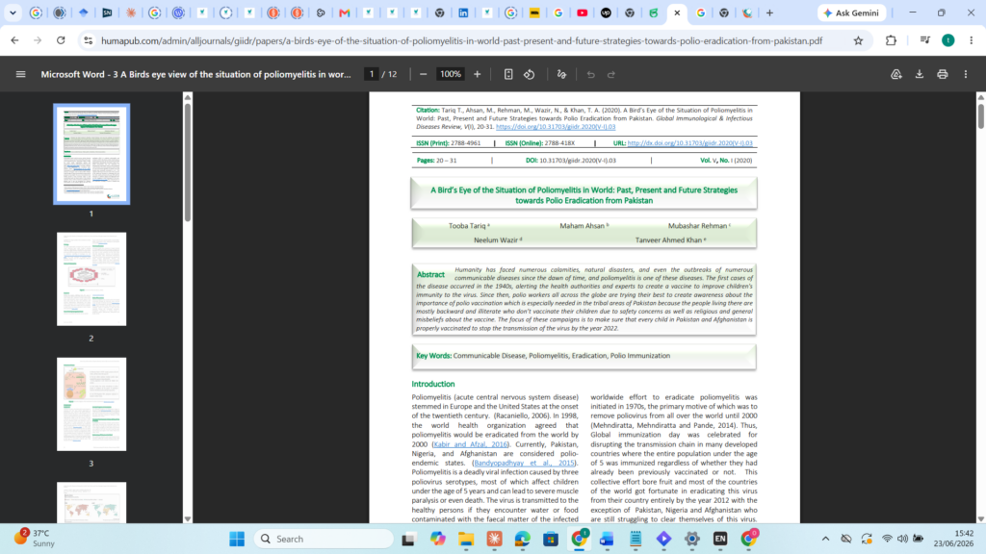Close the active browser tab
Viewport: 986px width, 554px height.
[x=677, y=13]
